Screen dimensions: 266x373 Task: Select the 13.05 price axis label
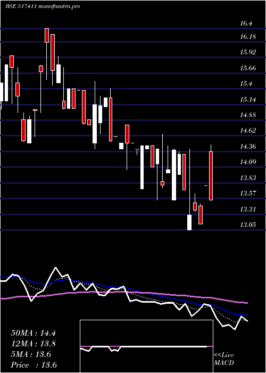248,225
